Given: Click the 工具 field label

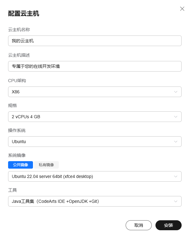Looking at the screenshot, I should point(12,190).
